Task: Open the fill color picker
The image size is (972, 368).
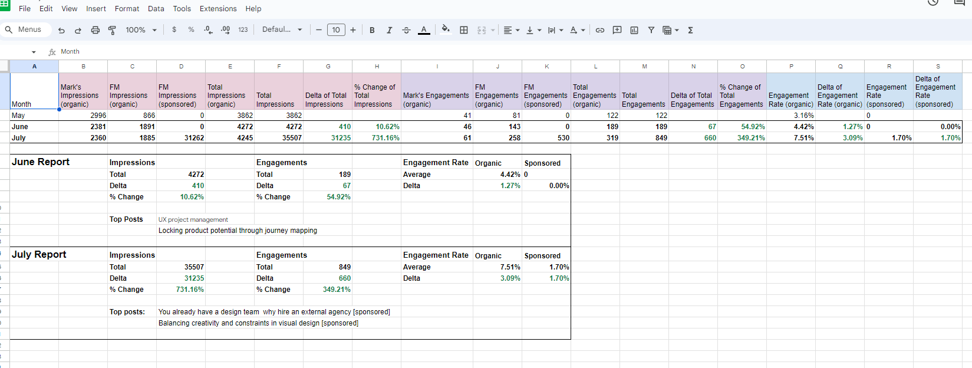Action: click(446, 29)
